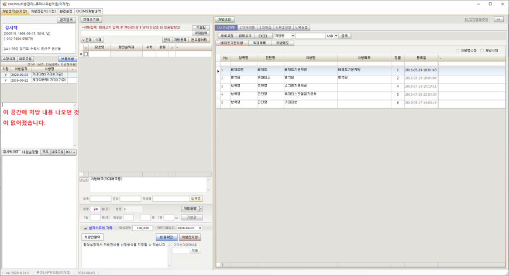Screen dimensions: 509x276
Task: Tick the checkbox in the herb grid row
Action: pyautogui.click(x=86, y=54)
